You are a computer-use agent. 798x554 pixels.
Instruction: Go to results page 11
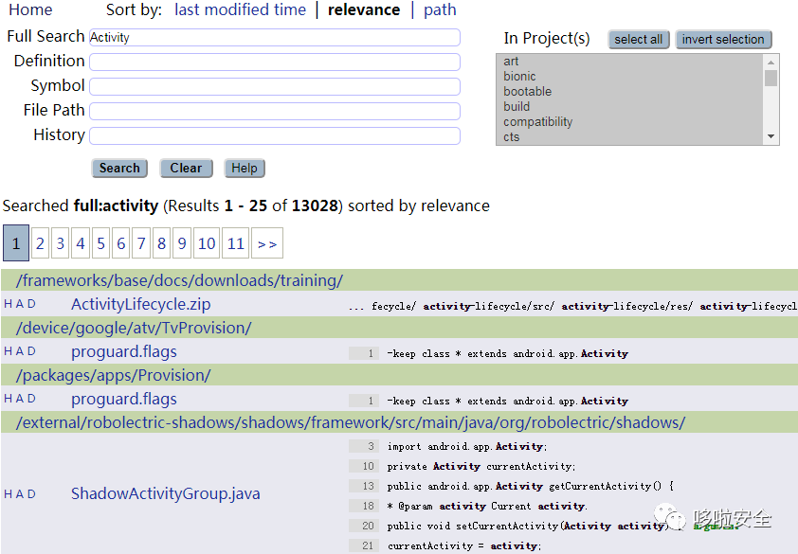coord(236,243)
